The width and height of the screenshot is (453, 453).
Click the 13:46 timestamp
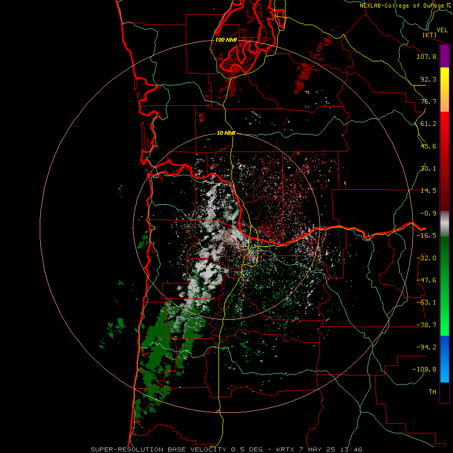351,449
